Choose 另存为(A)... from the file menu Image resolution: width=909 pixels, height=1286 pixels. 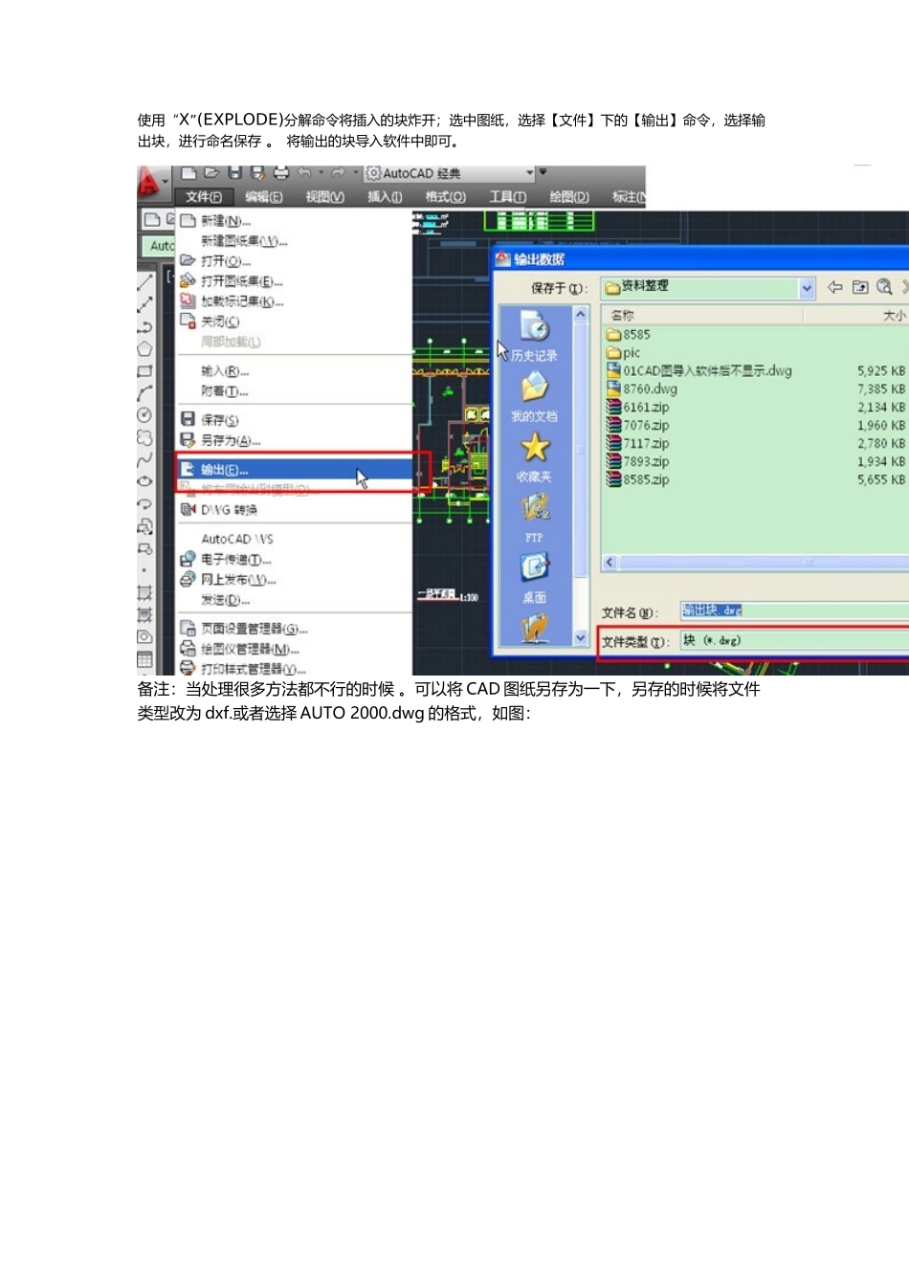[295, 440]
